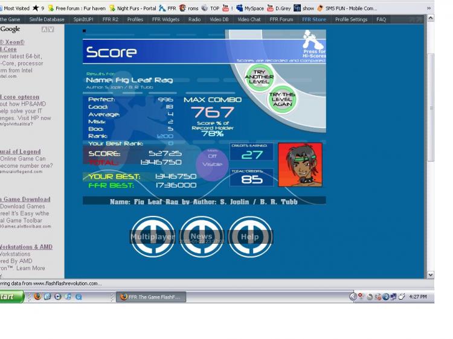453x339 pixels.
Task: Click the FFR BEST score 1736000
Action: 176,185
